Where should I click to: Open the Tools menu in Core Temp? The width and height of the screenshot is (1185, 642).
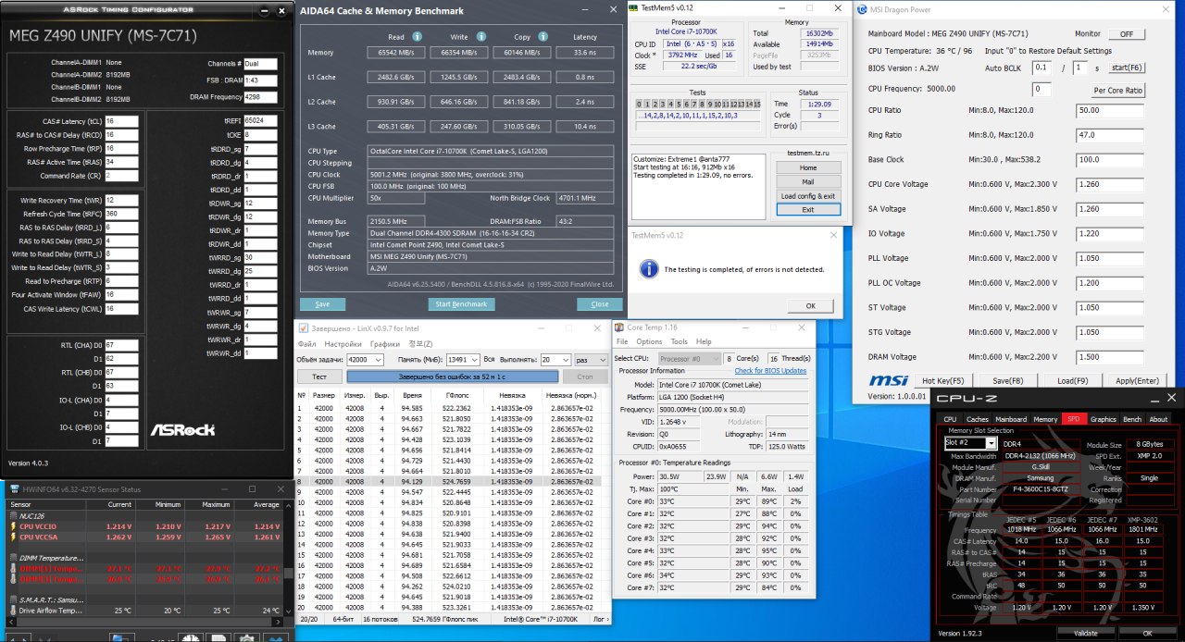tap(679, 341)
